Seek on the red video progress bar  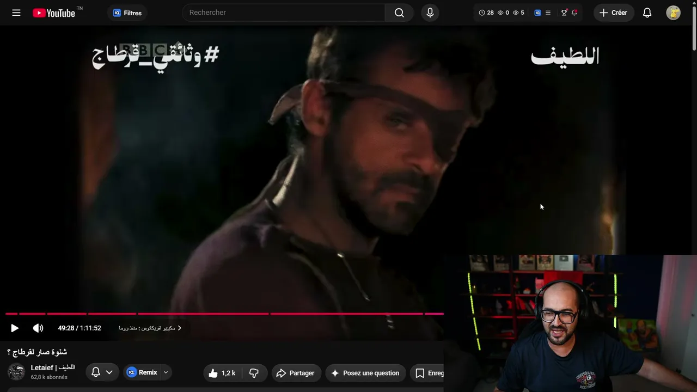[x=224, y=314]
